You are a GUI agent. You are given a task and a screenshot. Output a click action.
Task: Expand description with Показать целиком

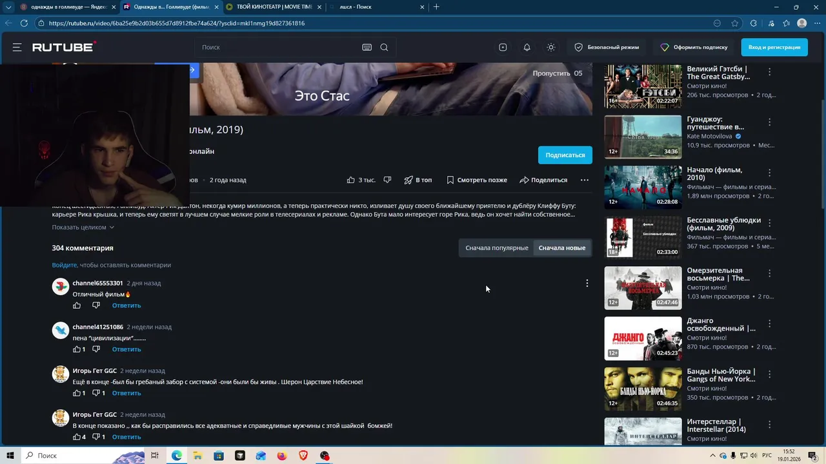tap(83, 227)
